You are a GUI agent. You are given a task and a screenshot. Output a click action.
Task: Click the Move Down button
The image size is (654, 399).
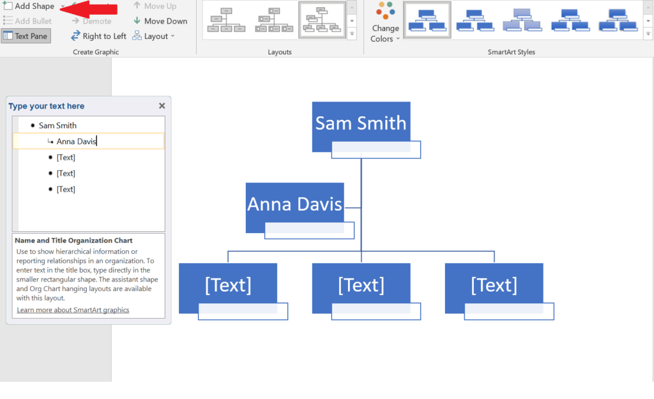click(x=160, y=21)
